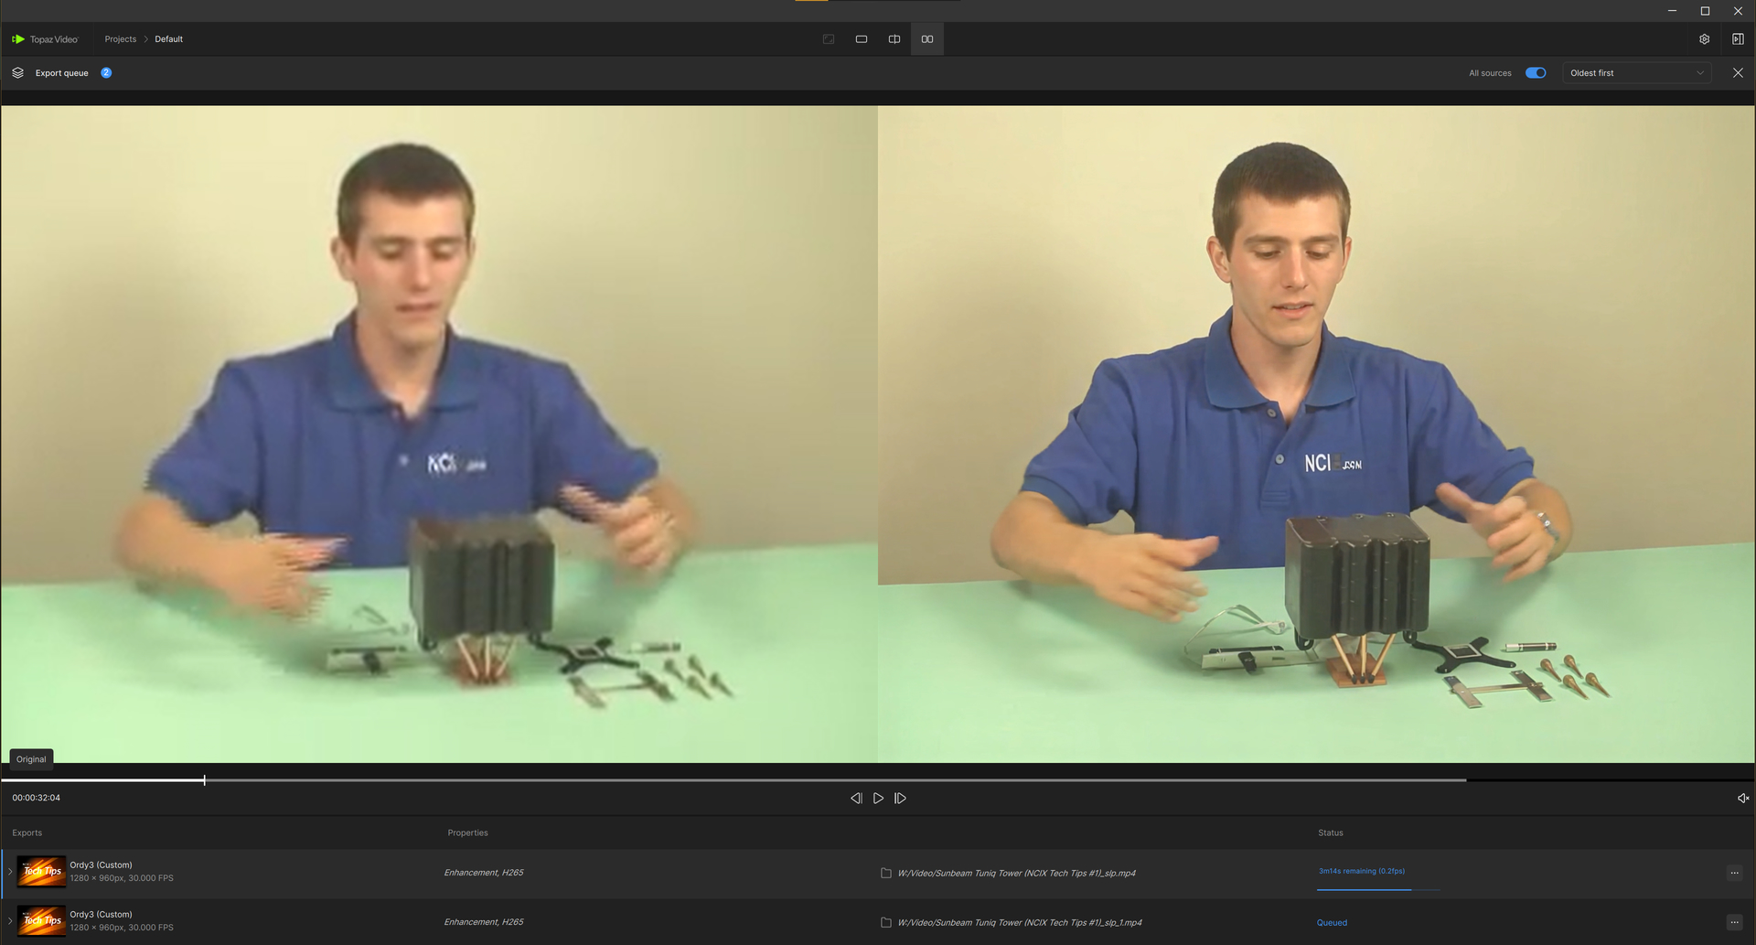Click the timeline playhead marker

[204, 780]
